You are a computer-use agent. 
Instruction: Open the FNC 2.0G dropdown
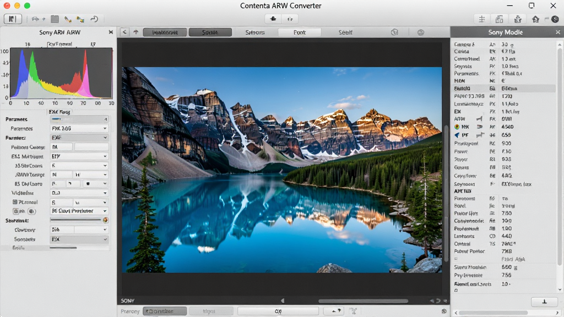click(79, 128)
